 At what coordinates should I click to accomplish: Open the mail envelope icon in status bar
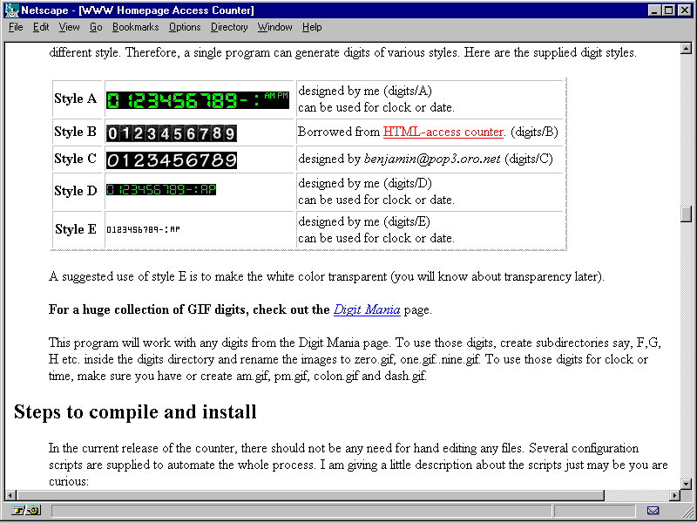pyautogui.click(x=653, y=510)
